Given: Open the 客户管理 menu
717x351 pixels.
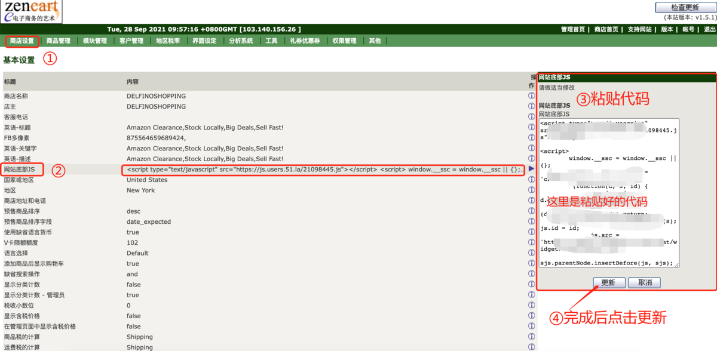Looking at the screenshot, I should click(131, 41).
